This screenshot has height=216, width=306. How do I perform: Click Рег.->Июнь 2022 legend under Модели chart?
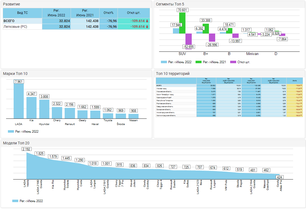28,201
